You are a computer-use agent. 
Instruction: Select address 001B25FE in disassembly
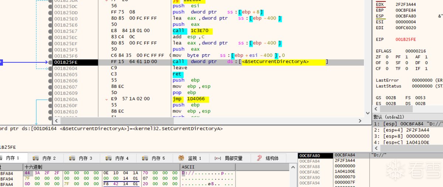tap(66, 62)
